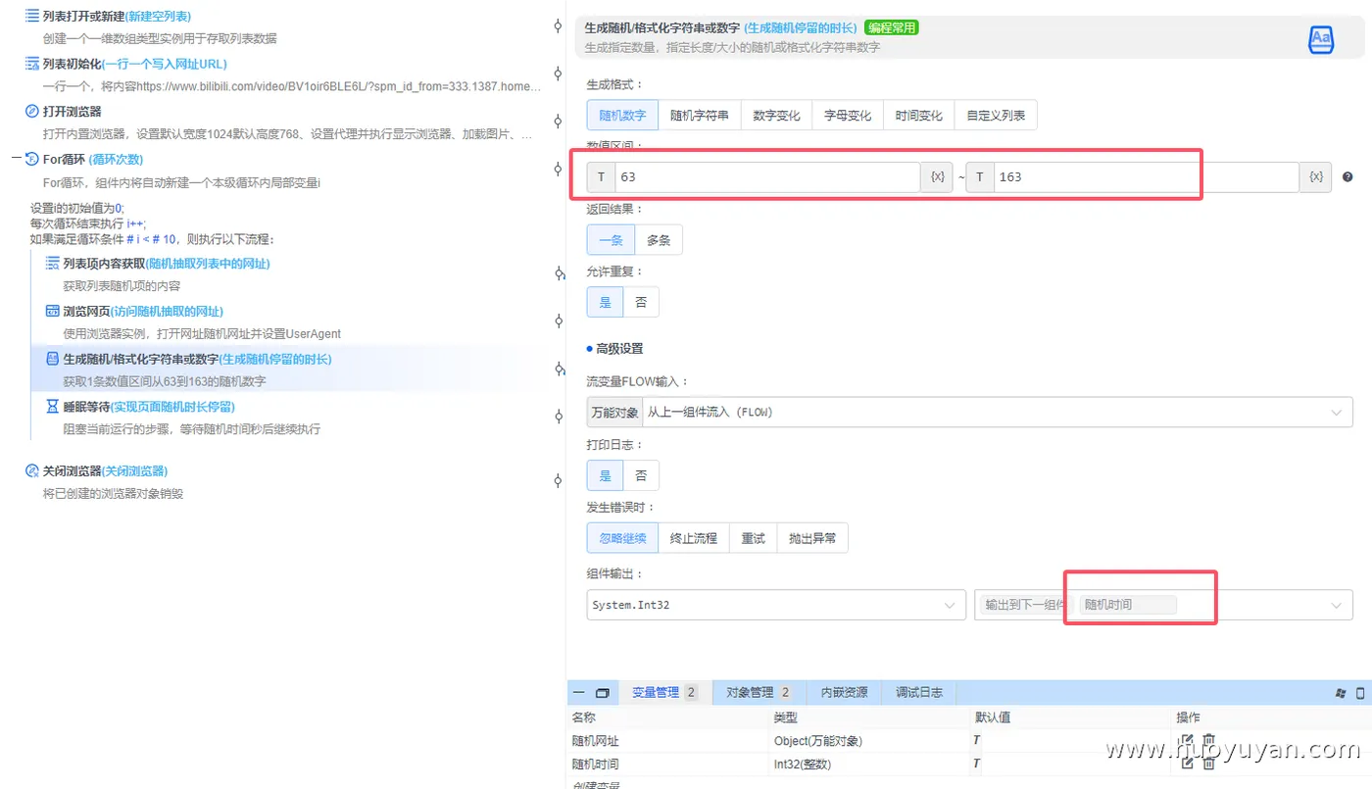Click the 新建空列表 step note link
Image resolution: width=1372 pixels, height=789 pixels.
point(158,16)
